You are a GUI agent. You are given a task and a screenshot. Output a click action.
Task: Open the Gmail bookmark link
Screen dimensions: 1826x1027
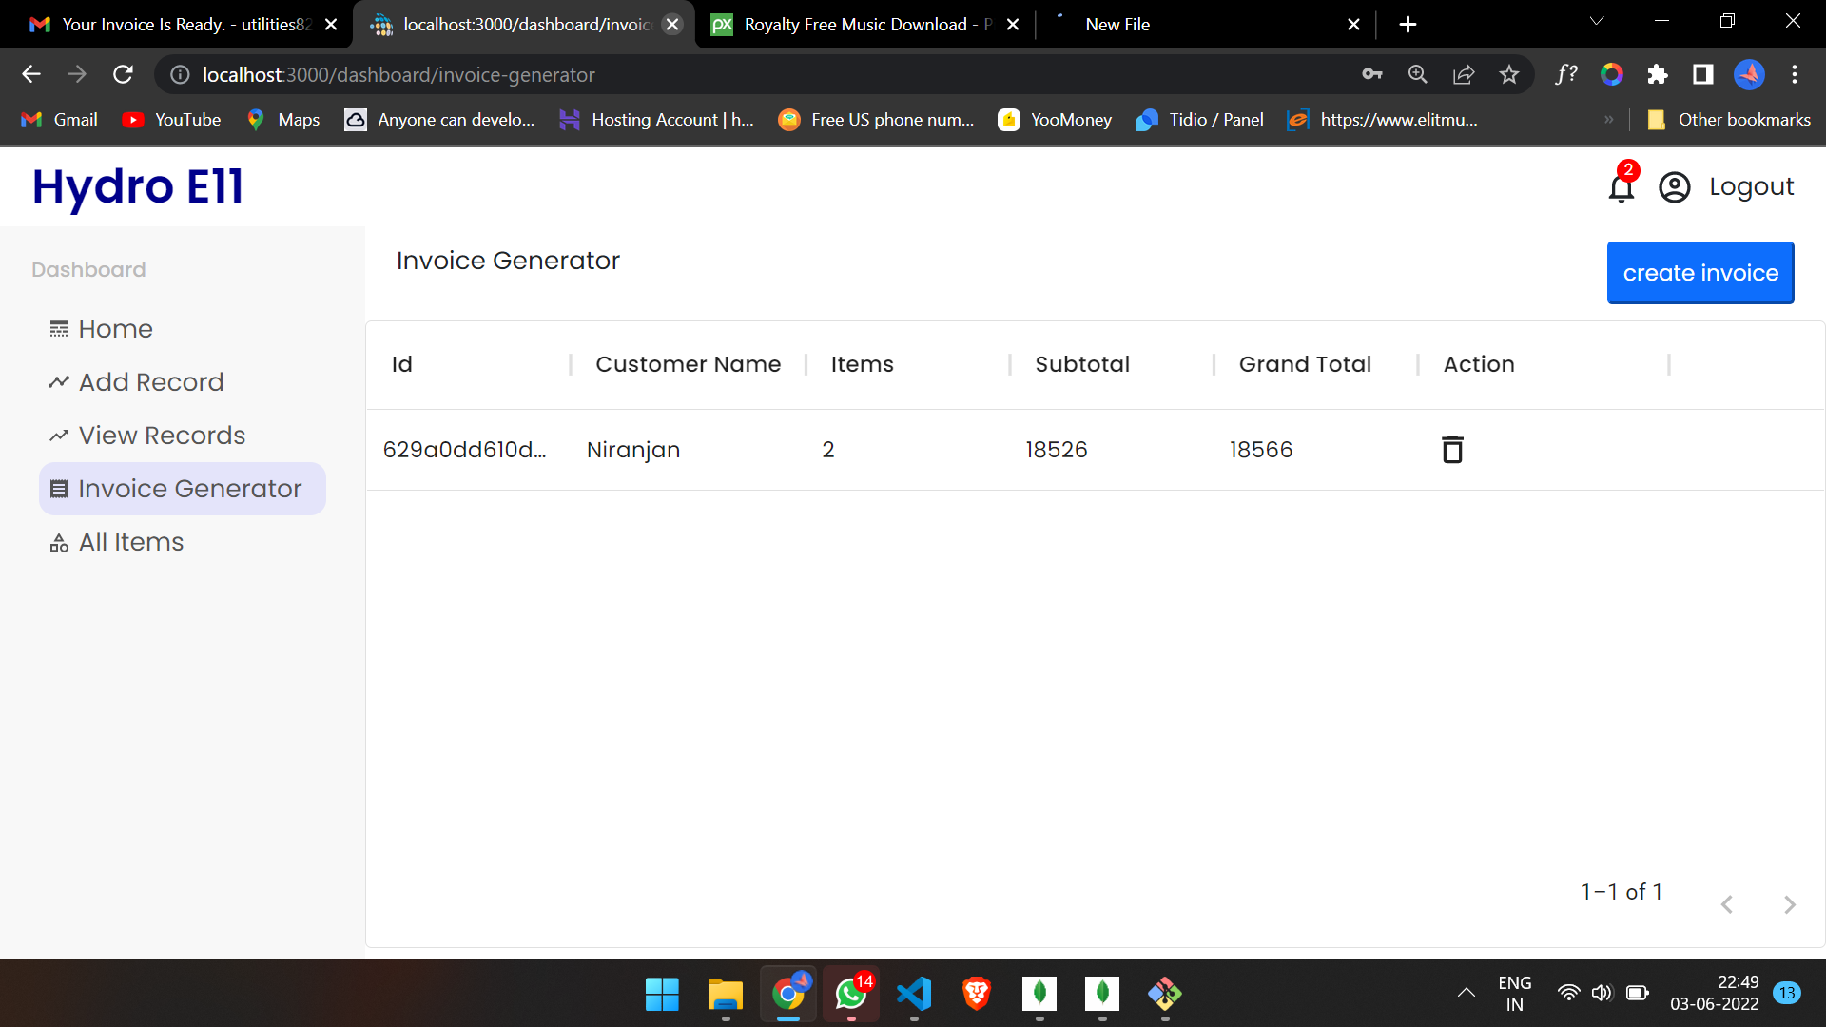pyautogui.click(x=58, y=119)
